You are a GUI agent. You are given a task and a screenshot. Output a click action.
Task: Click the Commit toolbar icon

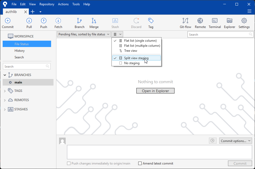8,21
